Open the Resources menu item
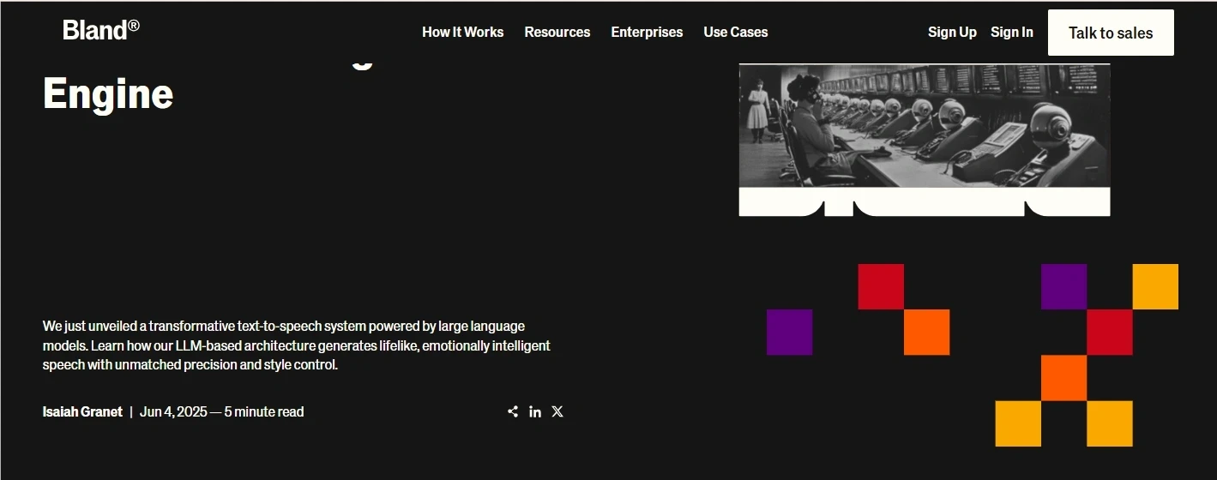 [x=557, y=32]
